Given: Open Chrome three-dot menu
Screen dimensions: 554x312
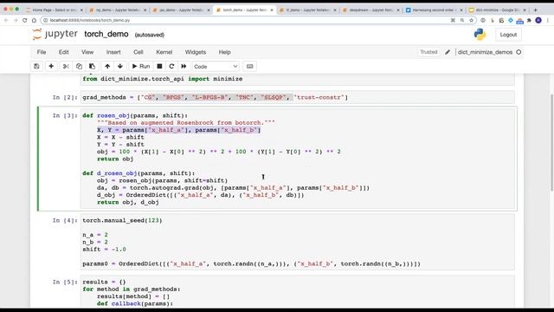Looking at the screenshot, I should pos(548,21).
